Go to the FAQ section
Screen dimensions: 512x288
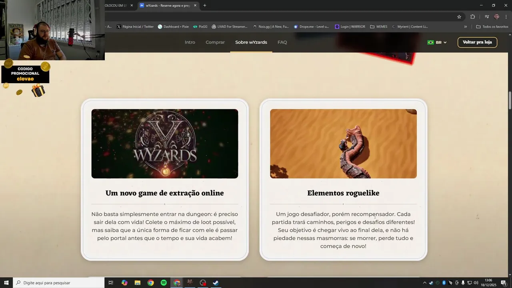tap(282, 42)
